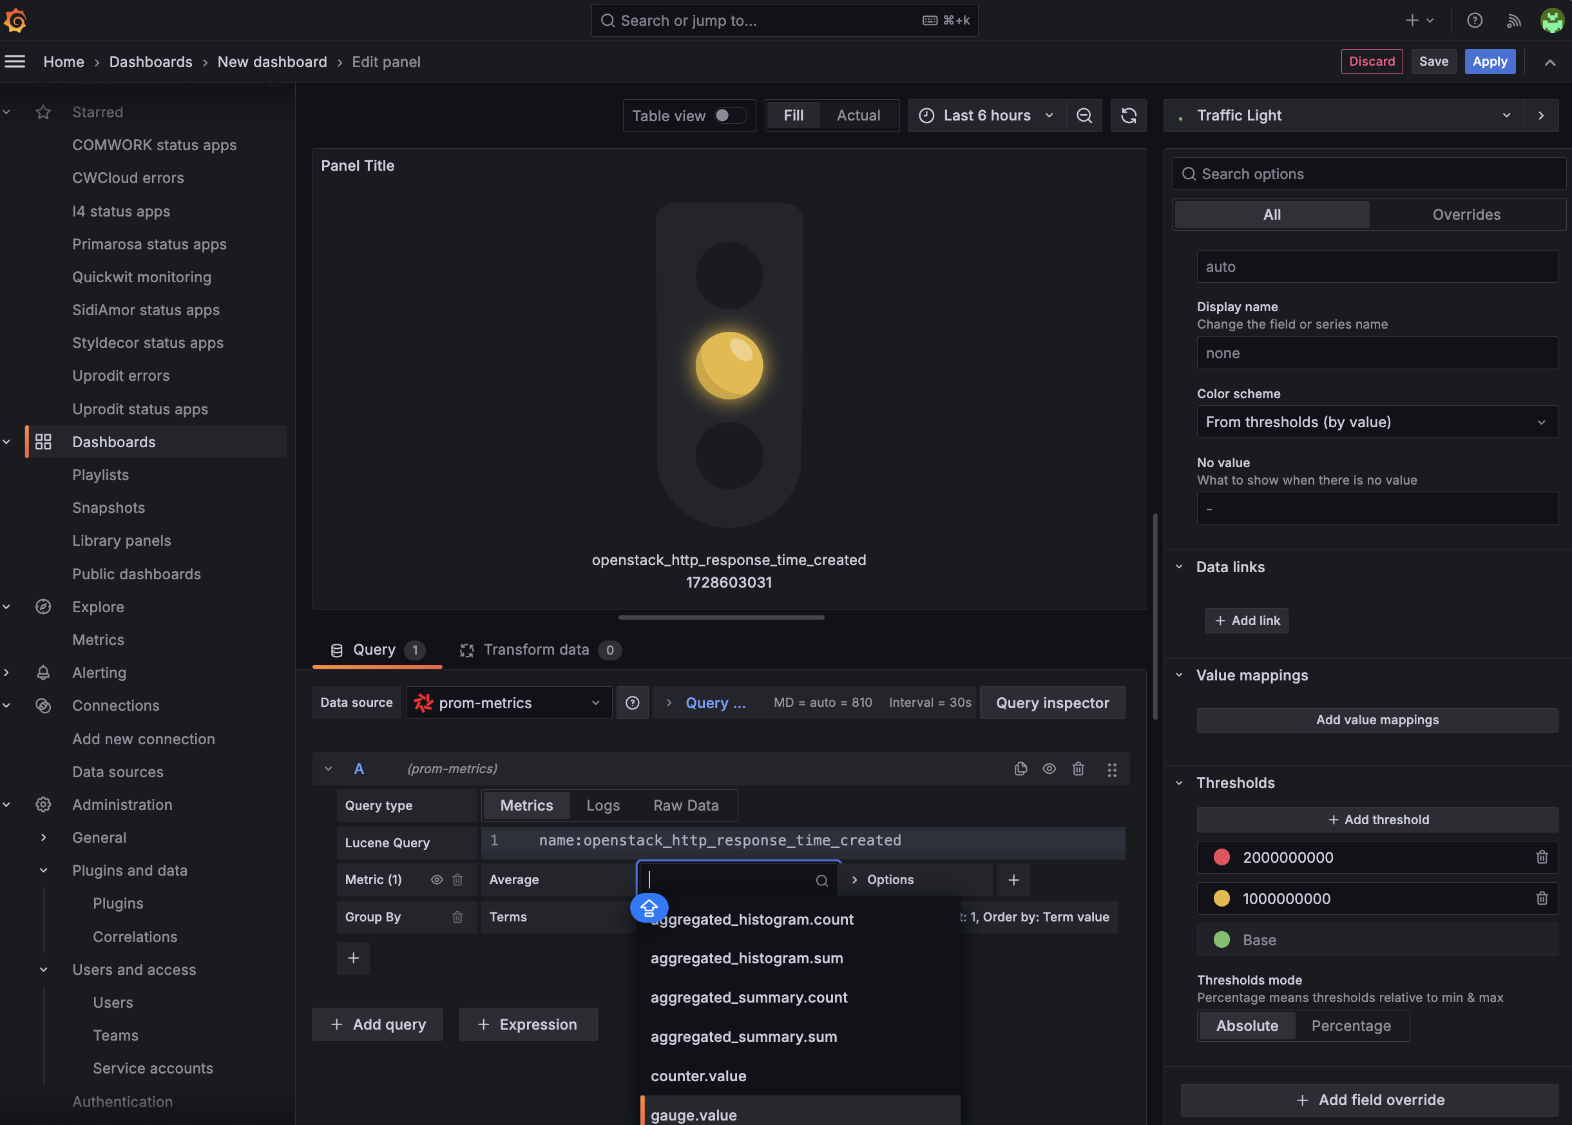Delete the 1000000000 threshold
Viewport: 1572px width, 1125px height.
(1542, 898)
